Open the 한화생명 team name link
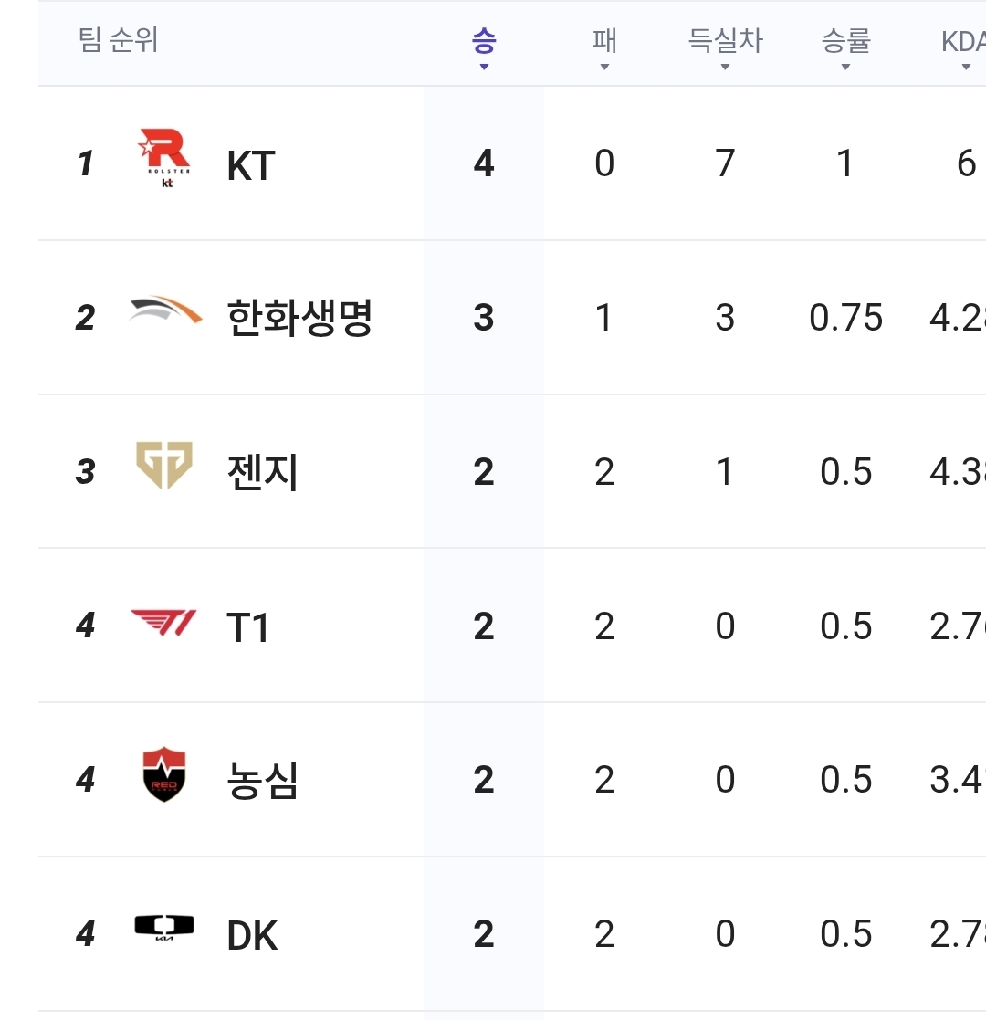Viewport: 986px width, 1020px height. coord(299,319)
